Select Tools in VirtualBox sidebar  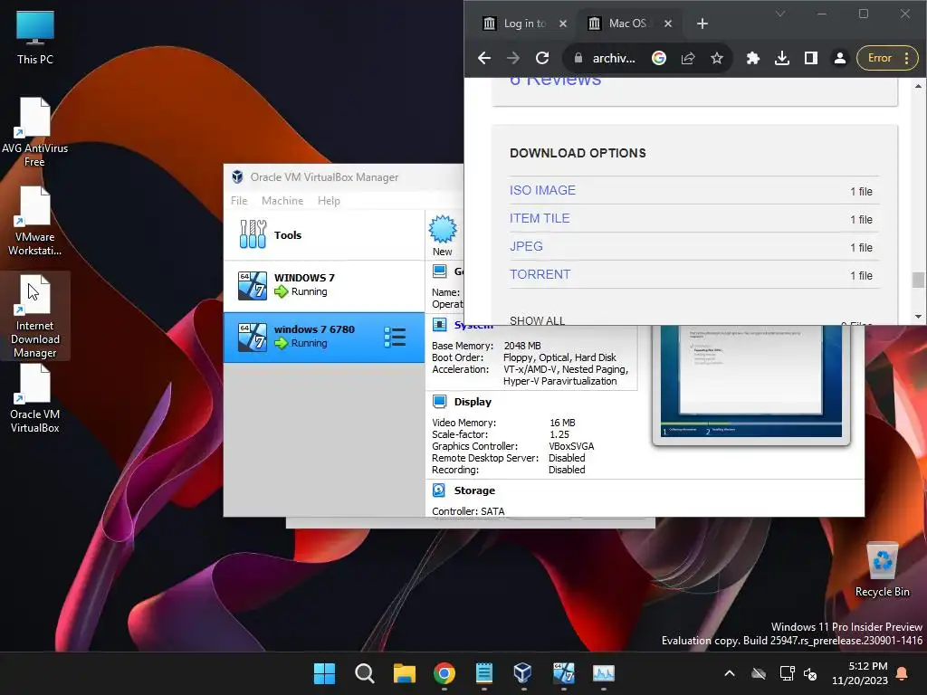(x=324, y=234)
